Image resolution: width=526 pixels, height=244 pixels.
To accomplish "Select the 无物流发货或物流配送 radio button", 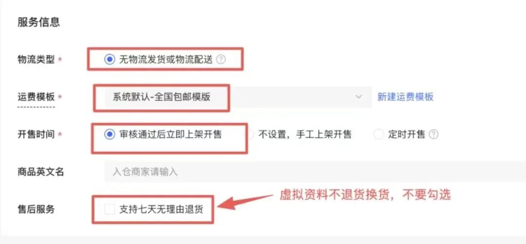I will click(x=109, y=59).
